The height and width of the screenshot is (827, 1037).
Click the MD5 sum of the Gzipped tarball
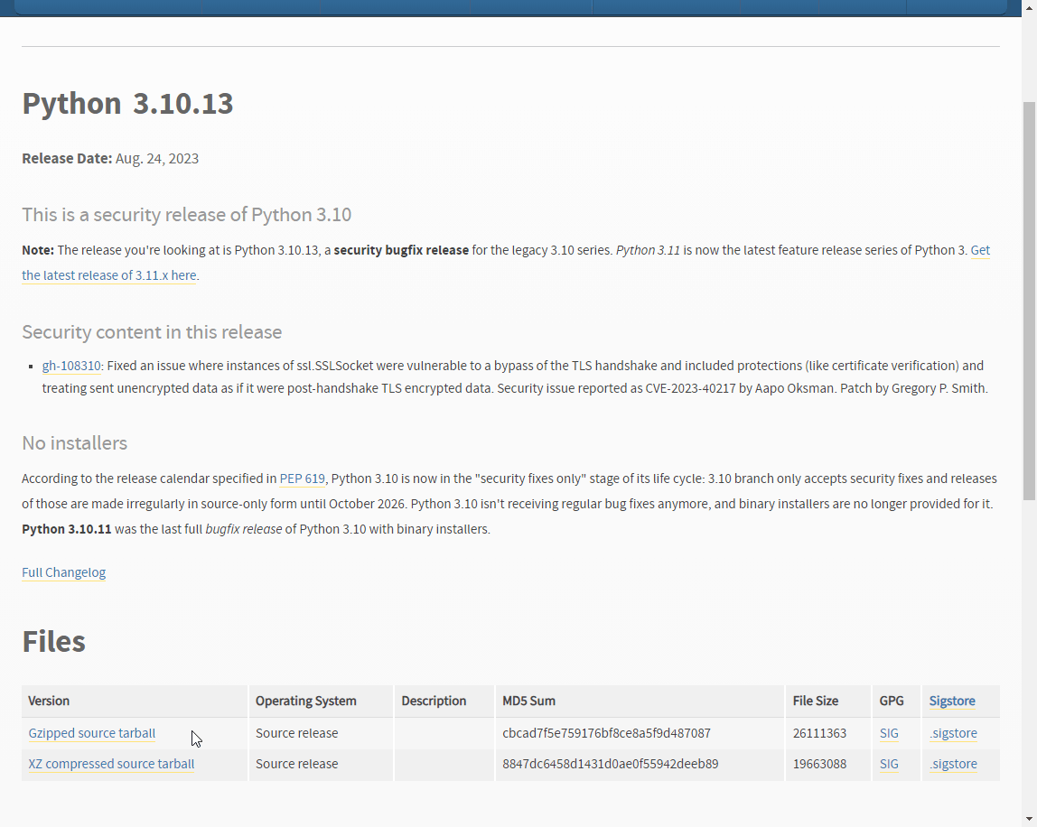606,733
